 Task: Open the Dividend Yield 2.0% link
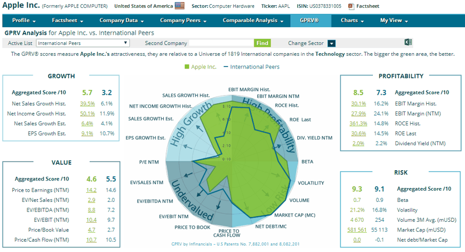[x=358, y=143]
